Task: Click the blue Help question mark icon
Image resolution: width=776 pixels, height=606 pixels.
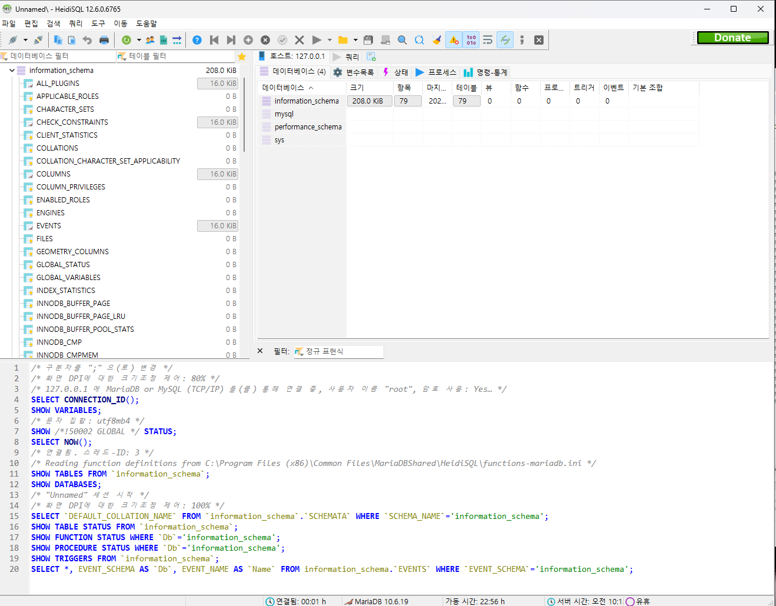Action: click(197, 40)
